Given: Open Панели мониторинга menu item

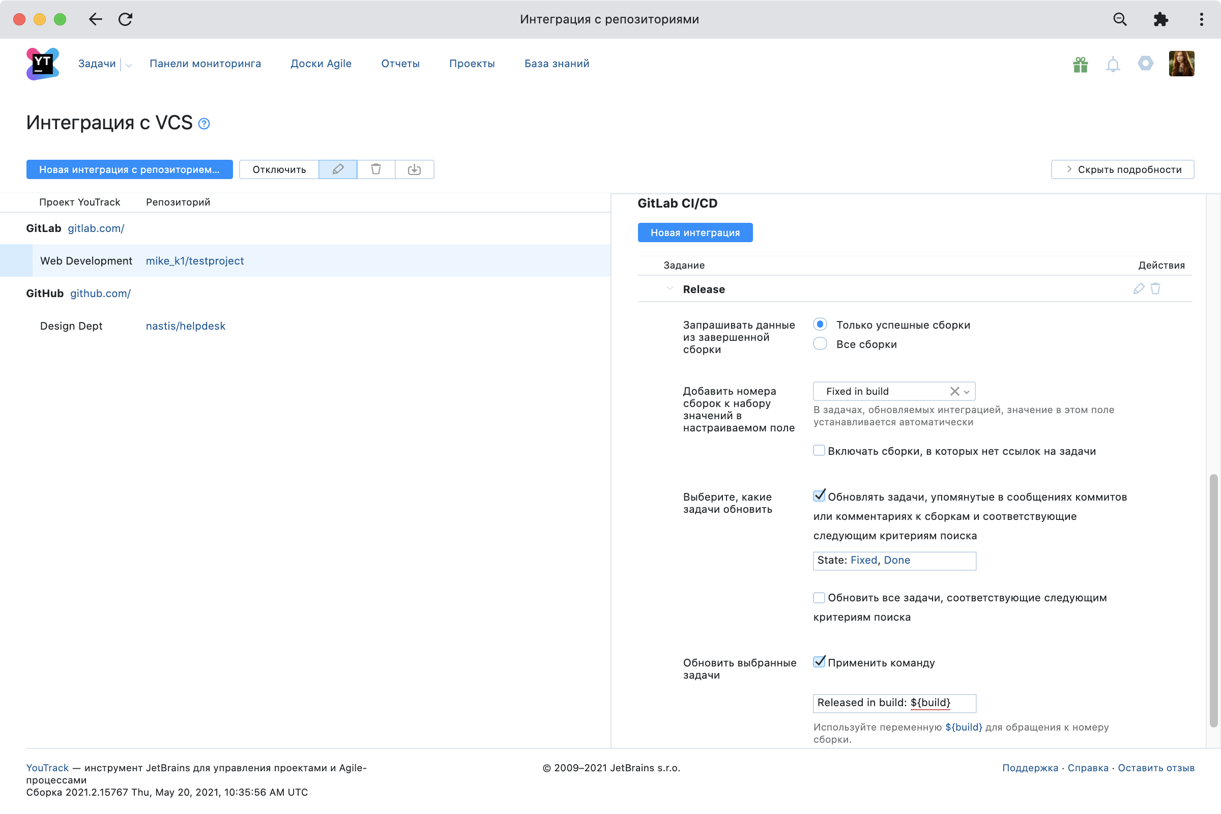Looking at the screenshot, I should pyautogui.click(x=205, y=63).
